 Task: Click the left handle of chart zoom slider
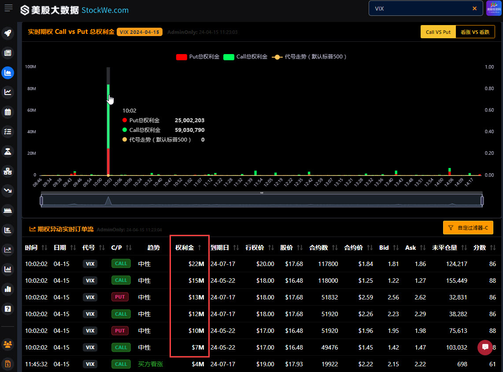pyautogui.click(x=41, y=201)
